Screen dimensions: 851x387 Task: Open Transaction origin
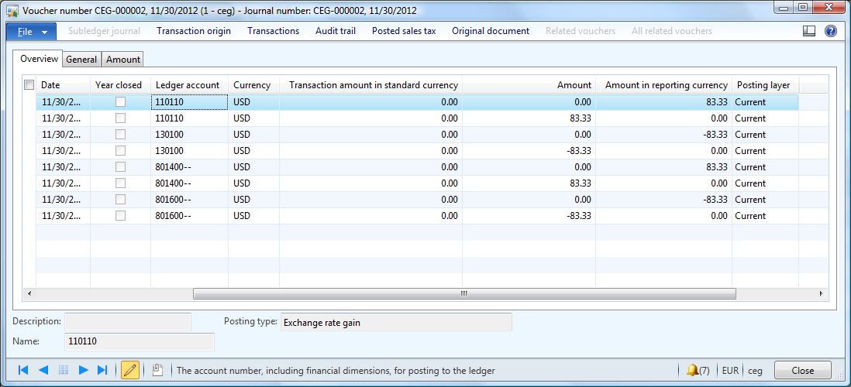[194, 31]
